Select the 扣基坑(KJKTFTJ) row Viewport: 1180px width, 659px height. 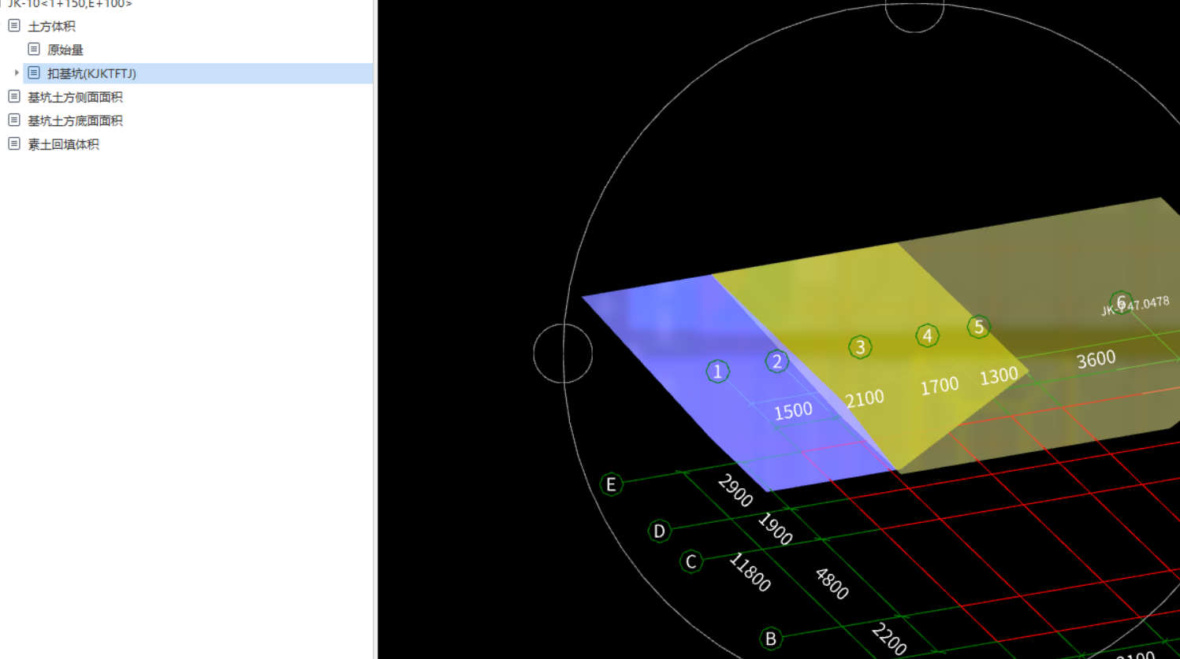coord(198,73)
